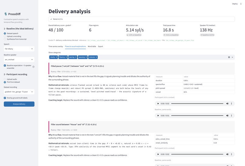Open the three-dot main menu beside Deploy

[241, 4]
